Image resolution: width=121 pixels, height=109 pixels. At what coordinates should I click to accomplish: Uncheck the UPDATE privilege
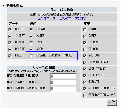(10, 43)
